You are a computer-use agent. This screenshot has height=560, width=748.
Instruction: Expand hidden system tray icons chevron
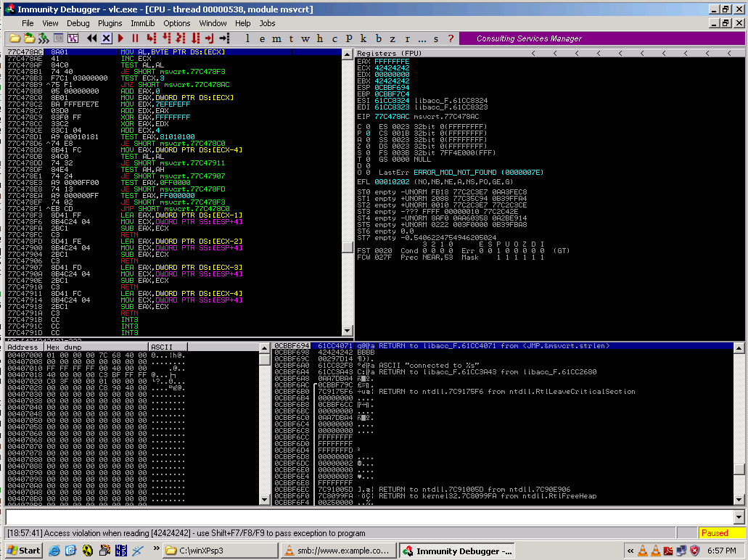(x=630, y=551)
